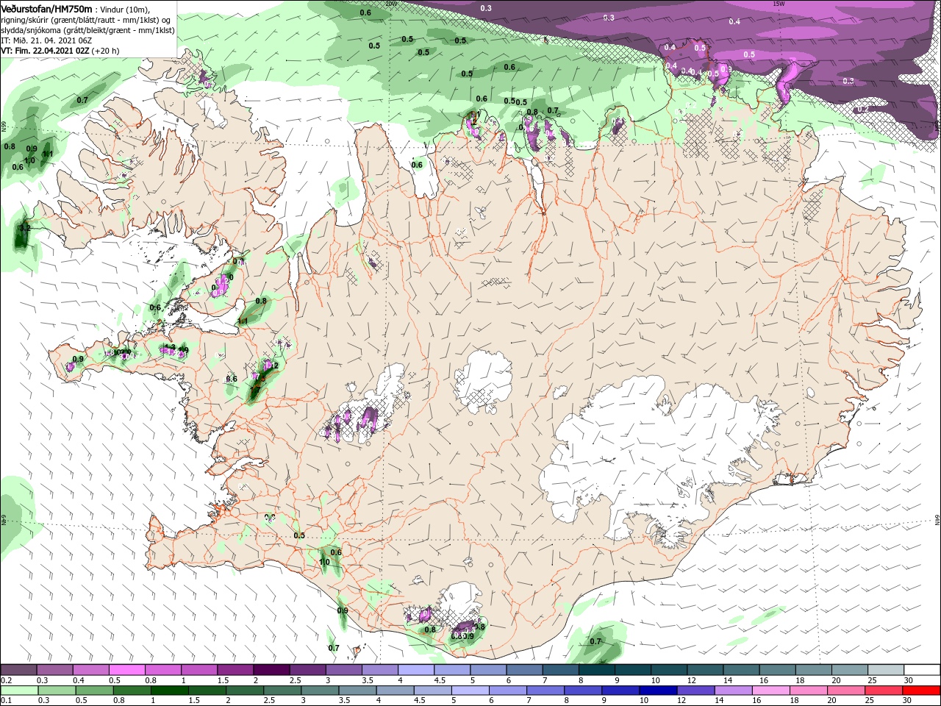
Task: Pick upper-row snow swatch labelled 0.2
Action: pos(18,670)
